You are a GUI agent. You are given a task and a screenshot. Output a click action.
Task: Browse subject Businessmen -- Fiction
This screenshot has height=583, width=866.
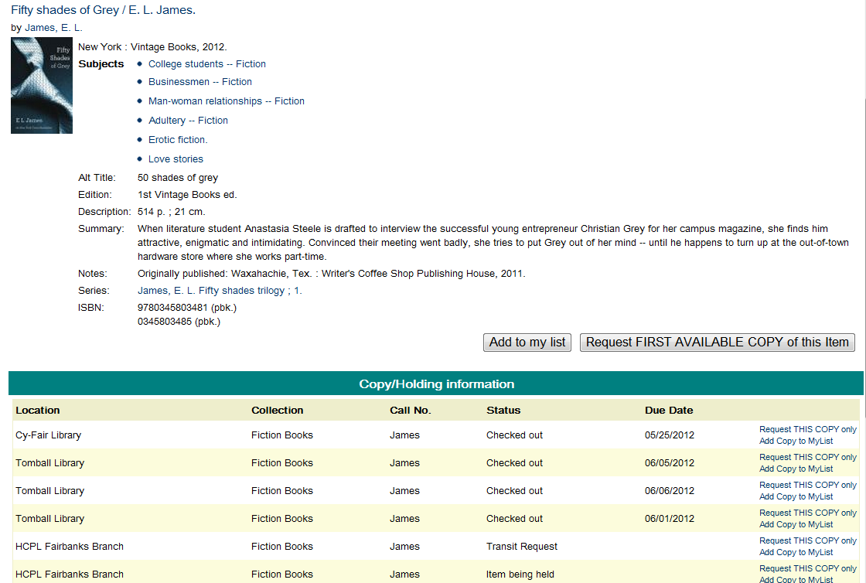pyautogui.click(x=200, y=82)
